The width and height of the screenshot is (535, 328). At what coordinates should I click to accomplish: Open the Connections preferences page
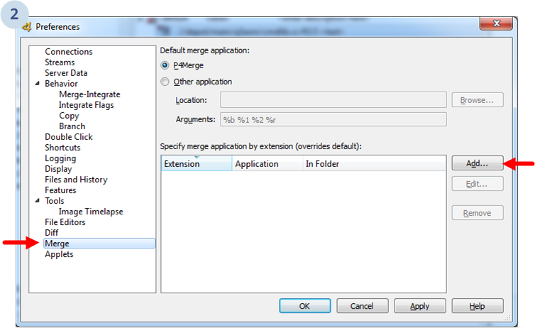click(69, 52)
